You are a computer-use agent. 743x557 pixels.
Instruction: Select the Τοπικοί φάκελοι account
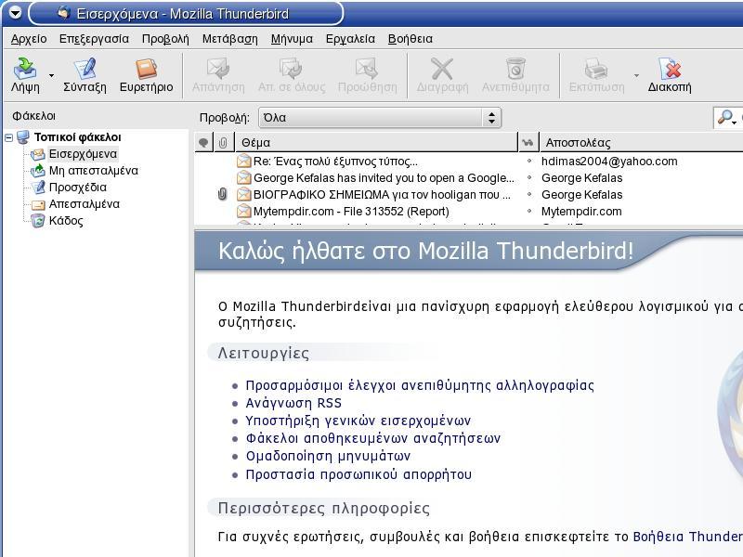pos(78,137)
